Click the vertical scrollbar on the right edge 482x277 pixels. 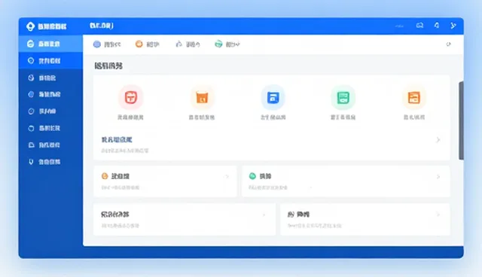coord(461,120)
